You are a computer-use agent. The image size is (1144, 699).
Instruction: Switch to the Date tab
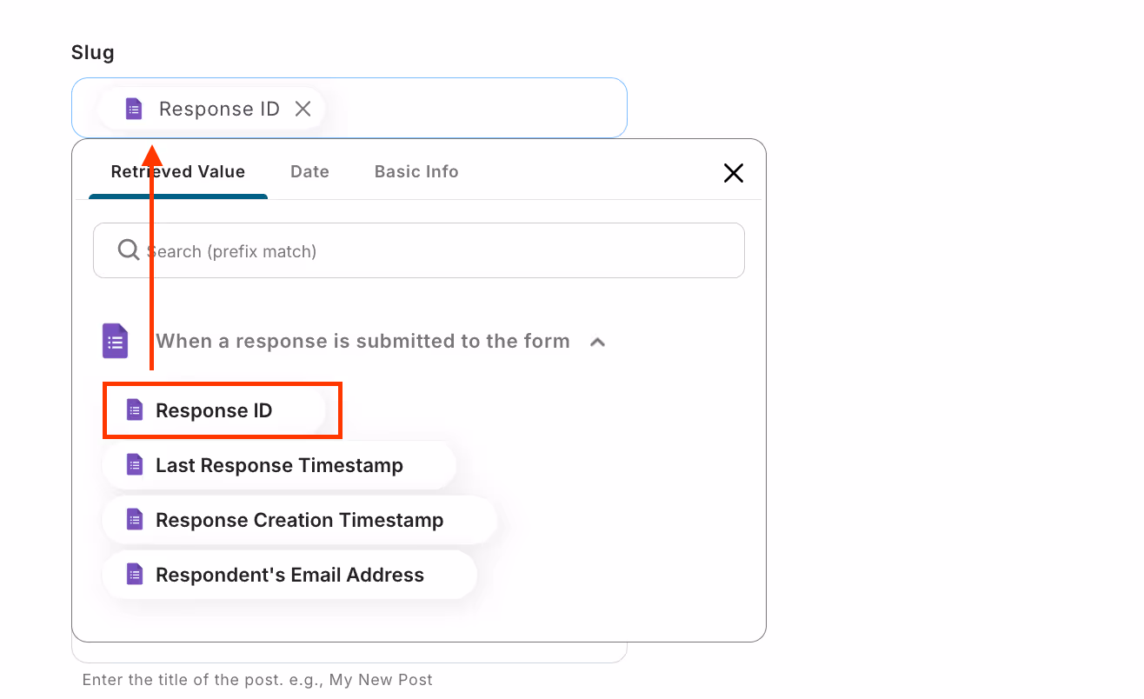tap(309, 172)
